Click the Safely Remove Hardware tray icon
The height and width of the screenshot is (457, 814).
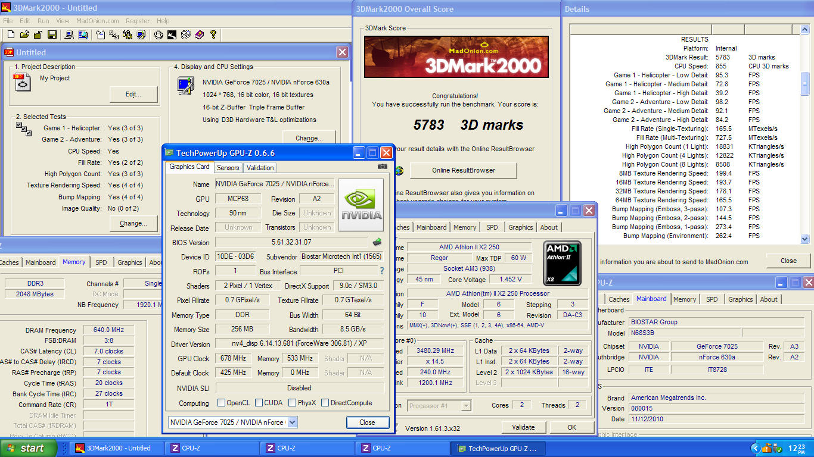click(x=778, y=448)
